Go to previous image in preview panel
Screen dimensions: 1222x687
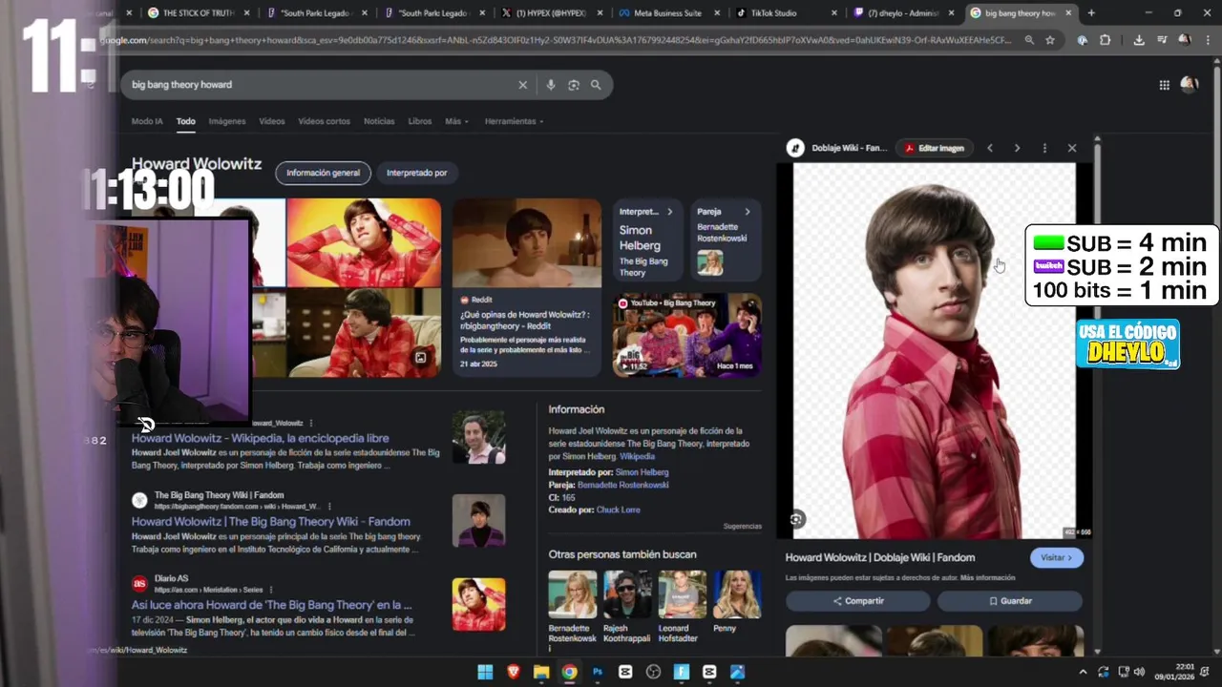(x=990, y=148)
